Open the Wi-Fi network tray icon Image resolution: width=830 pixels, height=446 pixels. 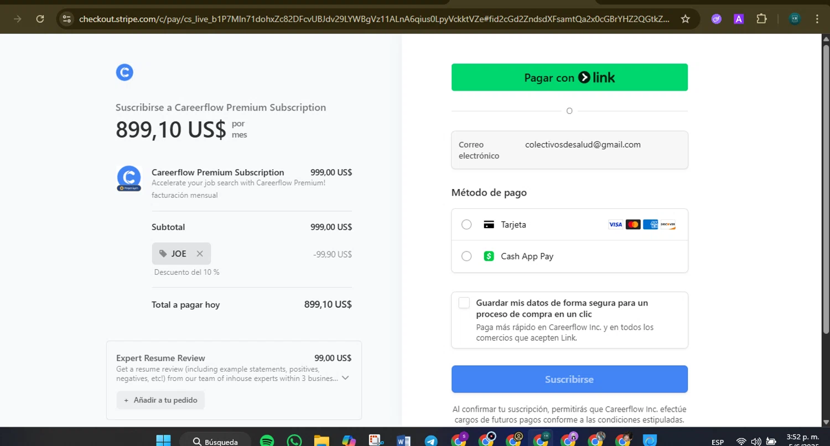click(741, 442)
